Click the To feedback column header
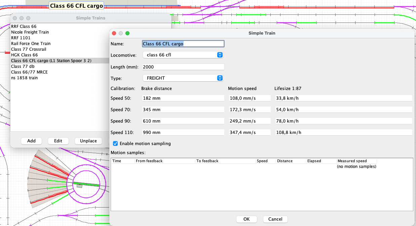The height and width of the screenshot is (226, 416). tap(225, 161)
